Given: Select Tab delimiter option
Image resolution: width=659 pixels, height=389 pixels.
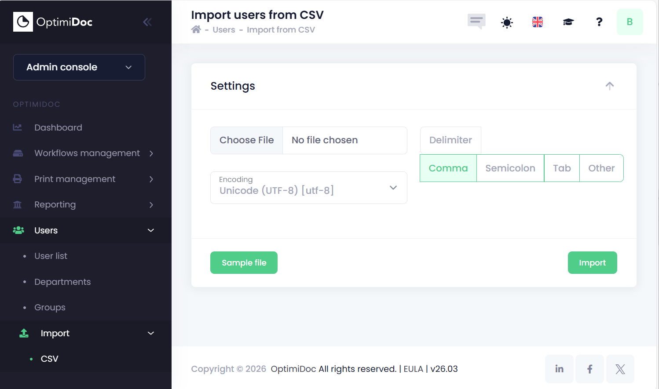Looking at the screenshot, I should click(x=562, y=168).
